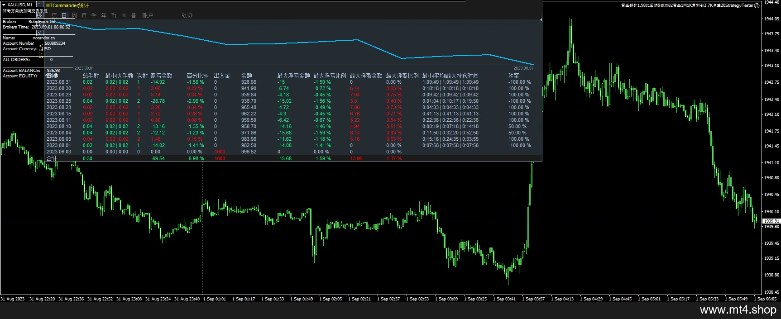Open the 备 notes tab
This screenshot has height=319, width=781.
[x=134, y=15]
